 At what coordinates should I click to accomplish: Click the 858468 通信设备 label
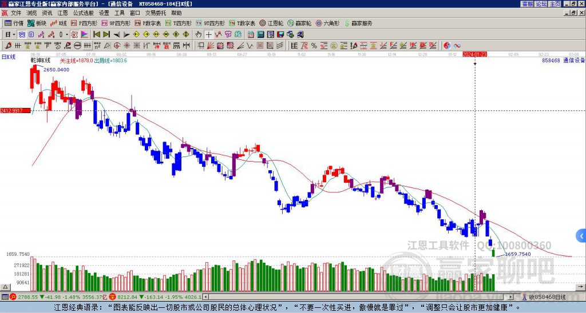[563, 61]
